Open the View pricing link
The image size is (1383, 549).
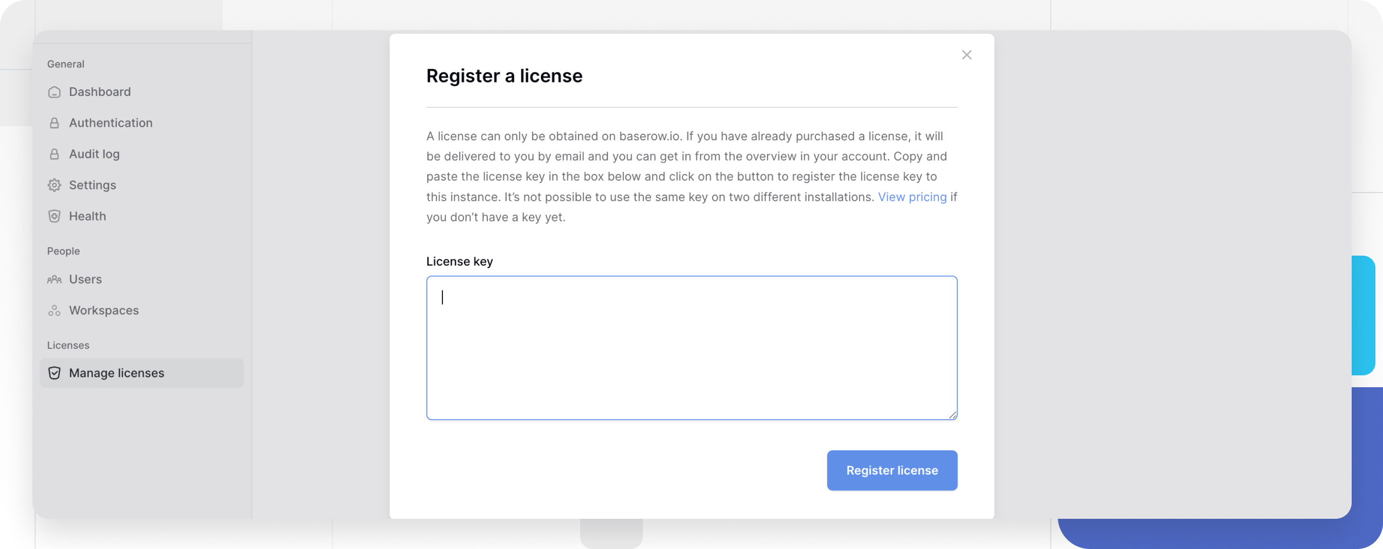pyautogui.click(x=912, y=197)
